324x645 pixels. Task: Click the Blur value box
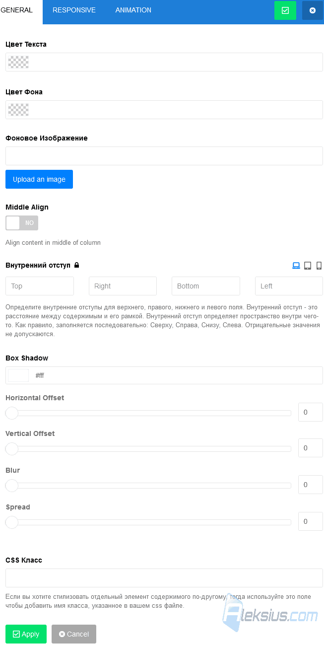311,485
